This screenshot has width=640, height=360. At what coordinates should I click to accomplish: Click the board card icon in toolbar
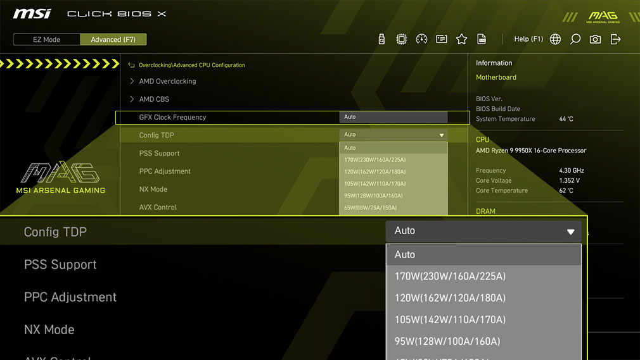coord(442,39)
